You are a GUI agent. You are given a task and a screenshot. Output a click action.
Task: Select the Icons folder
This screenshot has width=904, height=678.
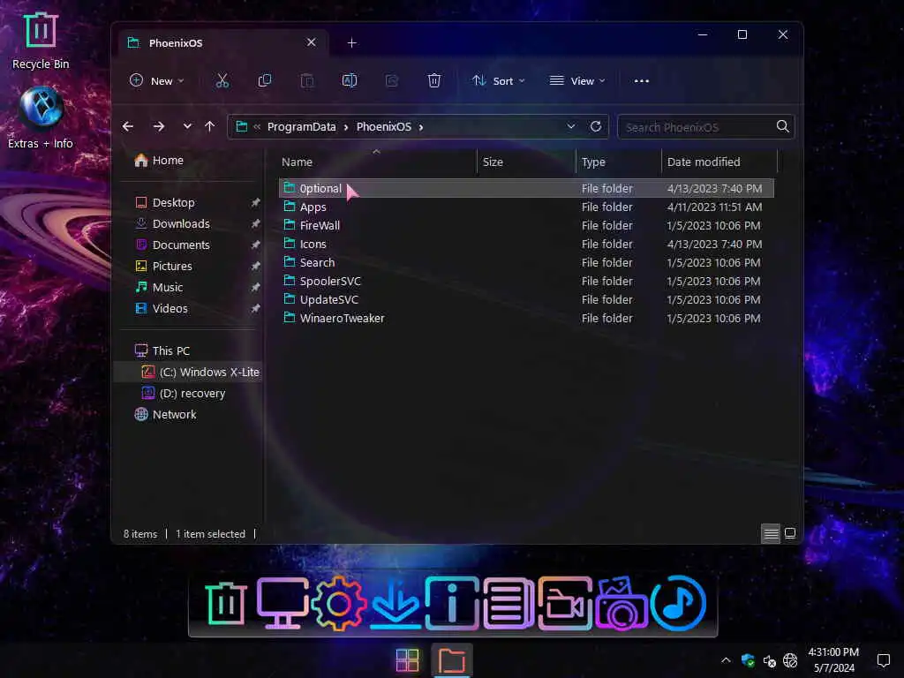point(313,244)
